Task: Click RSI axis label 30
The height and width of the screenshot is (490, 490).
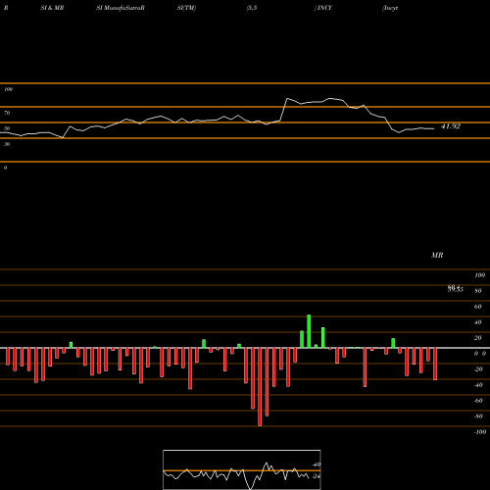Action: pos(7,144)
